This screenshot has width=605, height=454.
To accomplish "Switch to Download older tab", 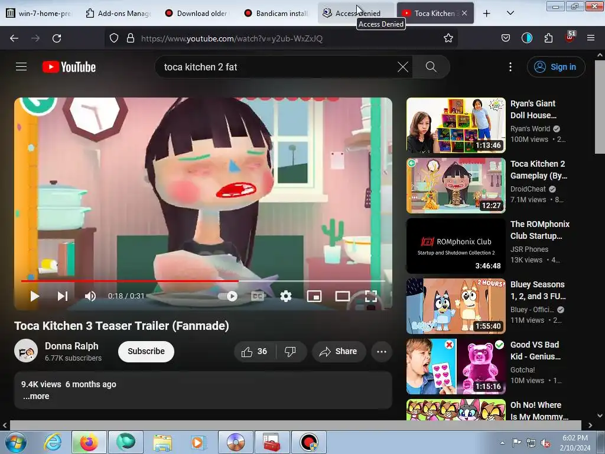I will point(197,13).
